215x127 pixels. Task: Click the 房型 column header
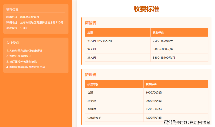pos(118,32)
